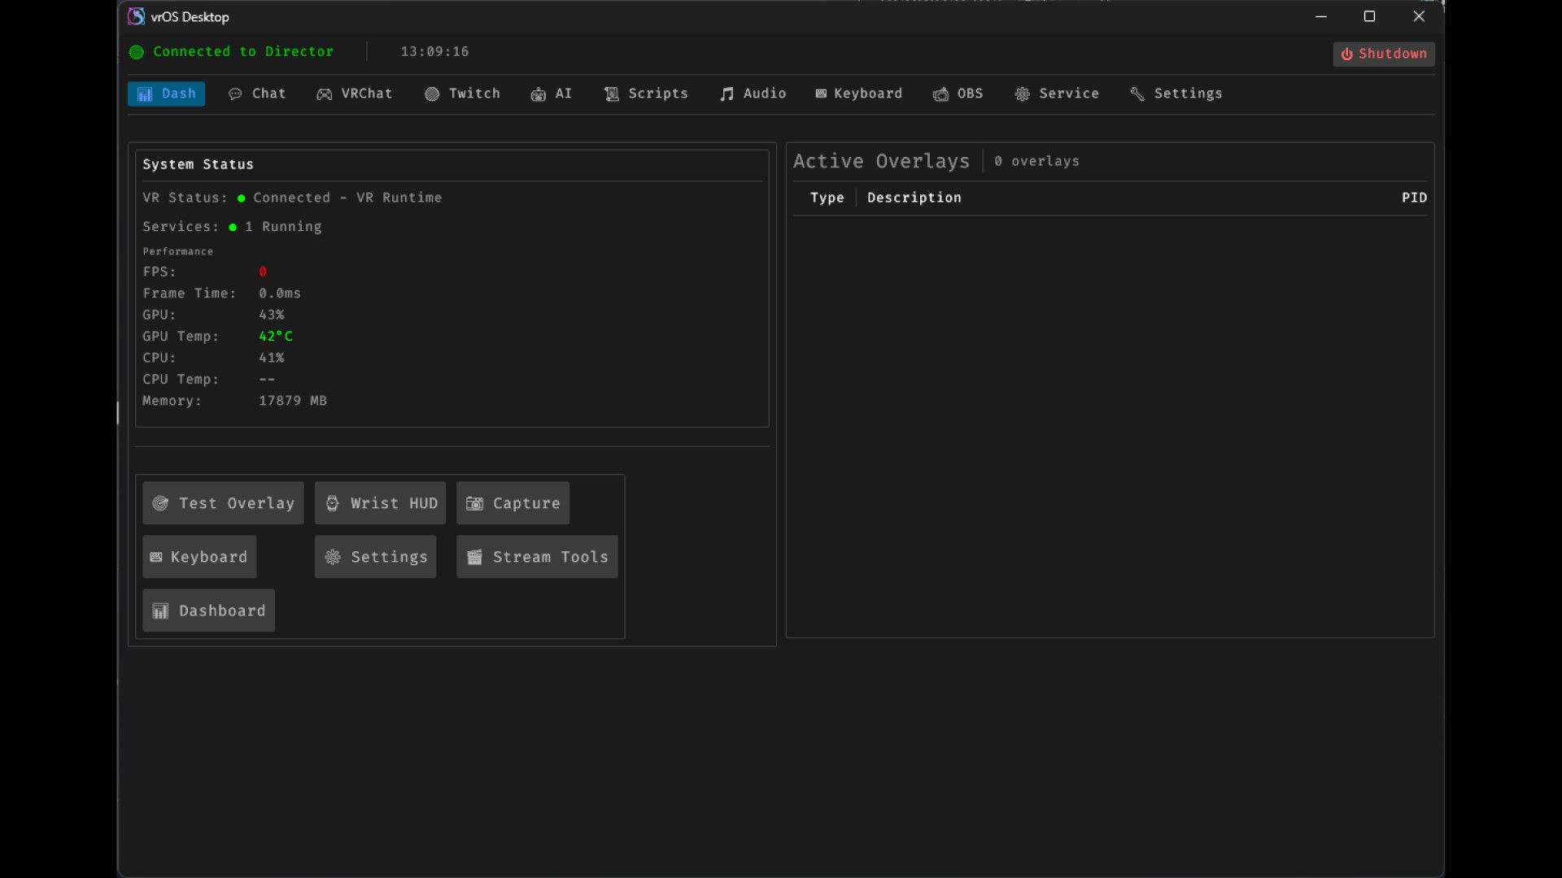Launch the Dashboard overlay button

click(x=208, y=611)
